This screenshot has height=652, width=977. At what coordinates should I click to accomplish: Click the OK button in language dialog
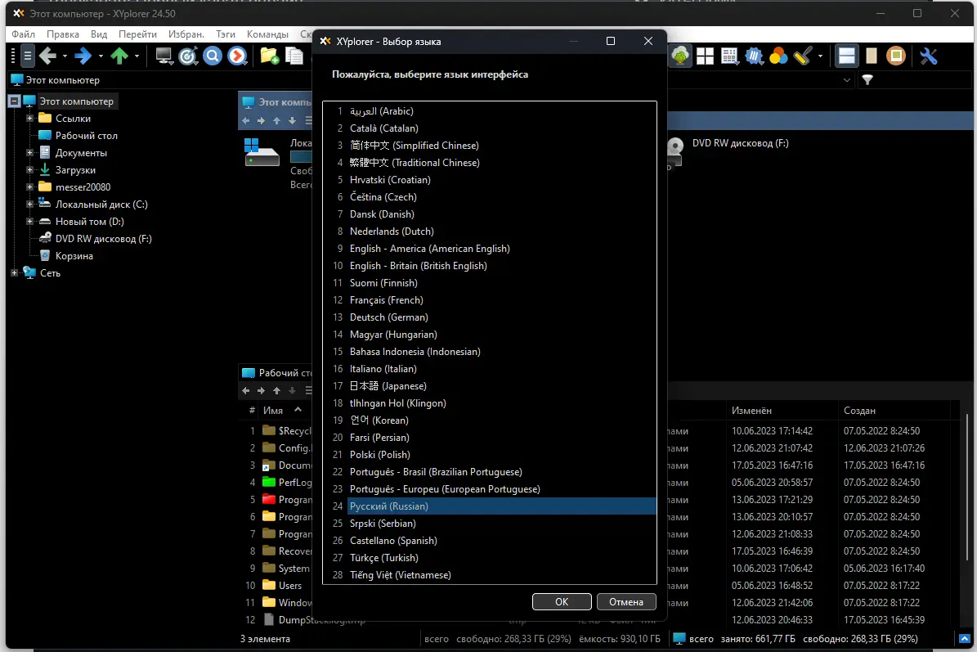pyautogui.click(x=562, y=601)
